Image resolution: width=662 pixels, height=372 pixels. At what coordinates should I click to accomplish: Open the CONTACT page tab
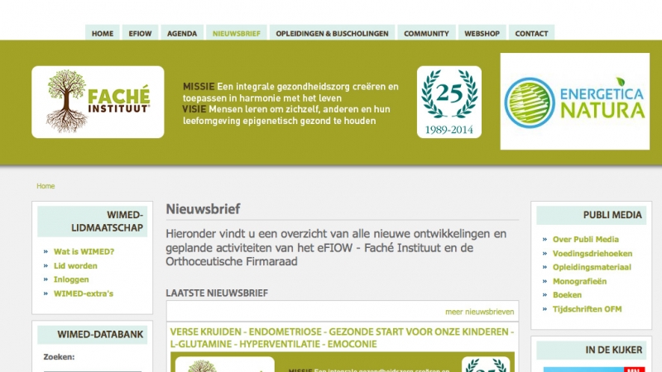click(531, 34)
